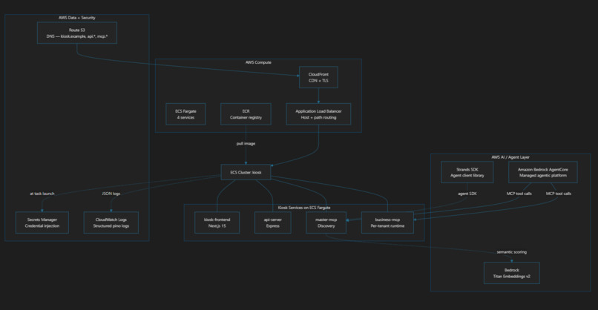Click the "pull image" edge label
This screenshot has width=598, height=310.
pyautogui.click(x=246, y=144)
